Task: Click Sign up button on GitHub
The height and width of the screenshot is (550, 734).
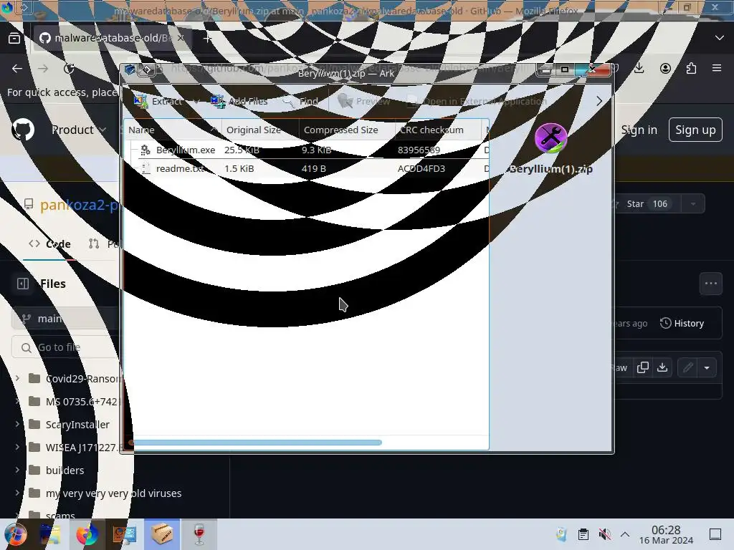Action: (x=695, y=130)
